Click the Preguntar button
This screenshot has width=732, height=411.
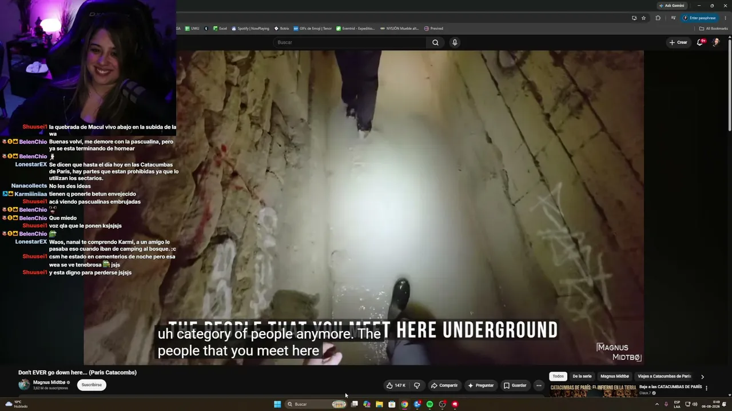pyautogui.click(x=481, y=385)
